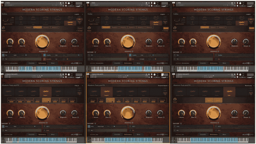256x144 pixels.
Task: Click the large Dynamics knob in the Violins instrument
Action: click(x=42, y=41)
